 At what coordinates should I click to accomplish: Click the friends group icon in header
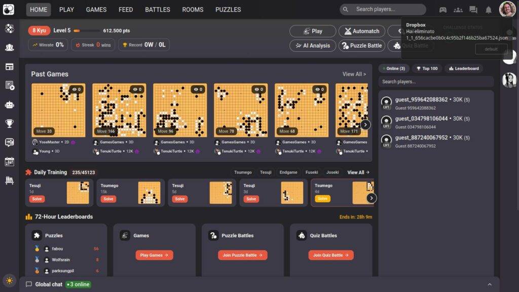pyautogui.click(x=458, y=10)
